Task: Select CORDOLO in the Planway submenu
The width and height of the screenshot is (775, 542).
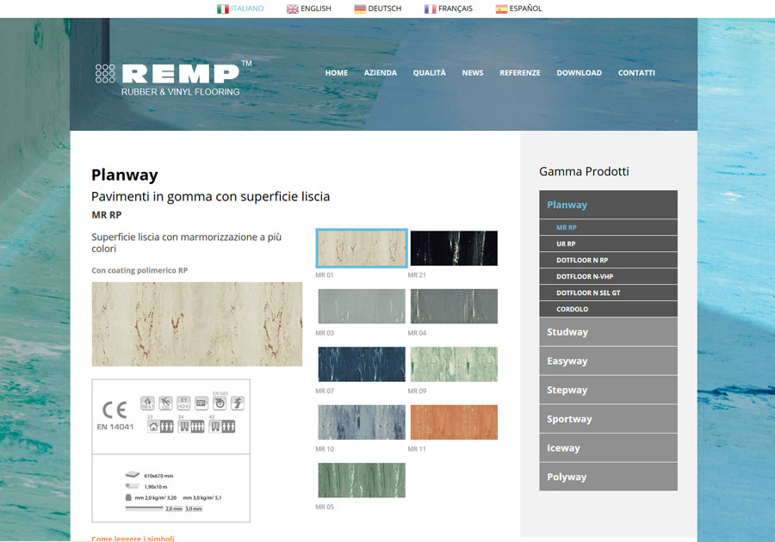Action: pos(609,309)
